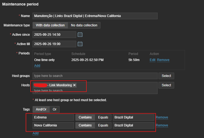Remove the Link Monitoring host tag
Image resolution: width=204 pixels, height=138 pixels.
[x=74, y=85]
